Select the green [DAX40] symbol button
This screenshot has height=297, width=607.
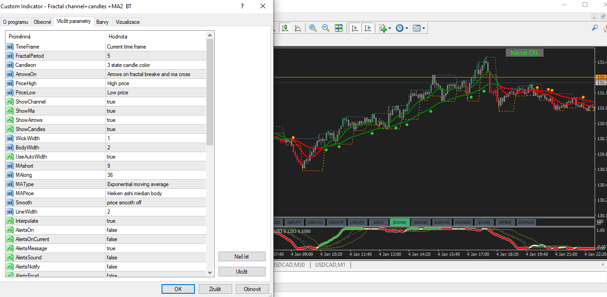click(x=400, y=222)
